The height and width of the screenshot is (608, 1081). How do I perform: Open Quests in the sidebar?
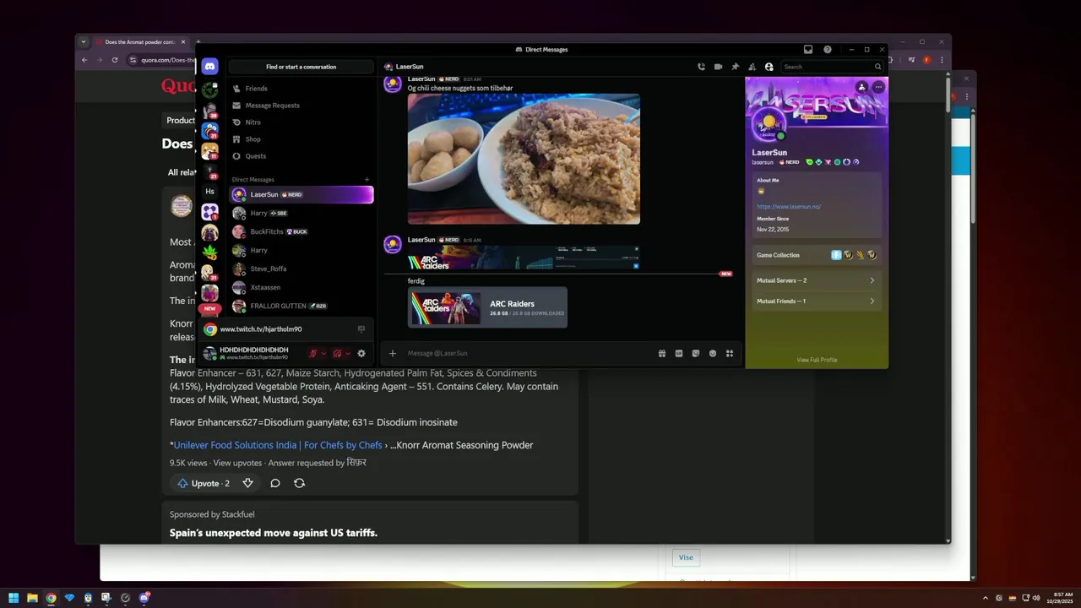[x=300, y=156]
